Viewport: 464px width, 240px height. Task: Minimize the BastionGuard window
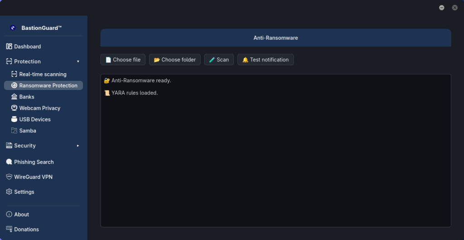point(441,8)
